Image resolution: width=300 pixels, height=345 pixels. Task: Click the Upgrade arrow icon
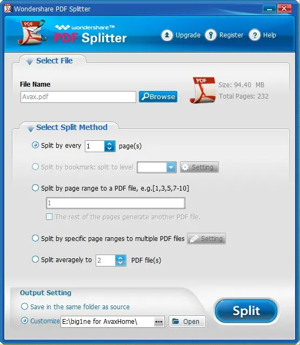[x=167, y=35]
